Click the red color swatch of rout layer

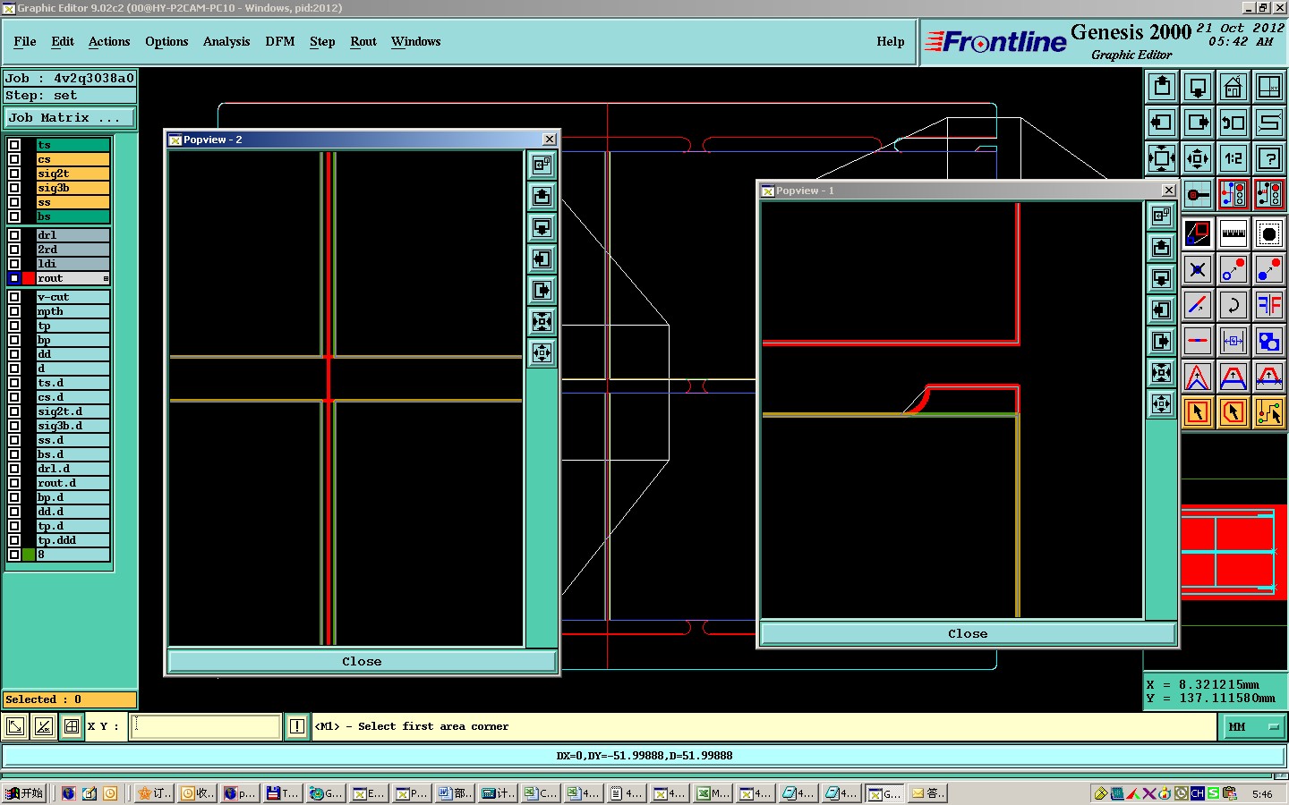point(29,278)
